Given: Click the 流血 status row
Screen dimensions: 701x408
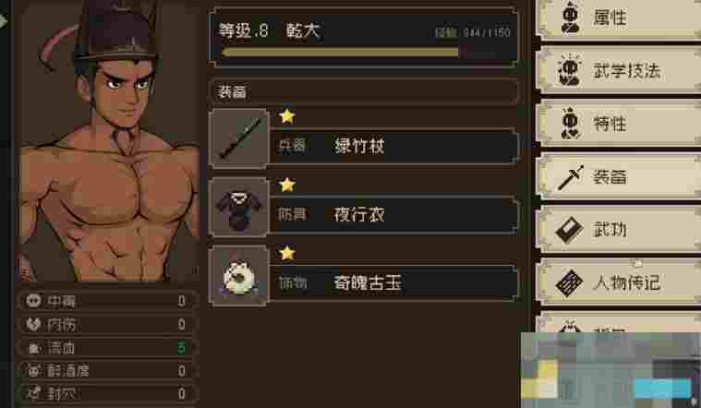Looking at the screenshot, I should pos(107,347).
